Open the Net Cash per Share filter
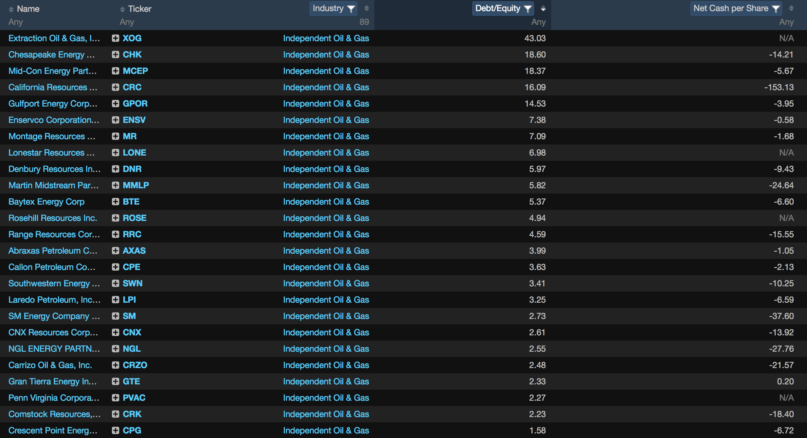 coord(736,8)
